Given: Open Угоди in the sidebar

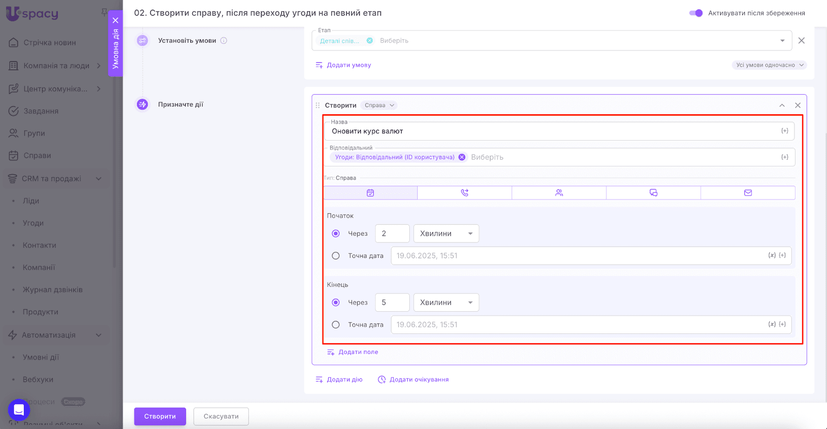Looking at the screenshot, I should [x=33, y=223].
